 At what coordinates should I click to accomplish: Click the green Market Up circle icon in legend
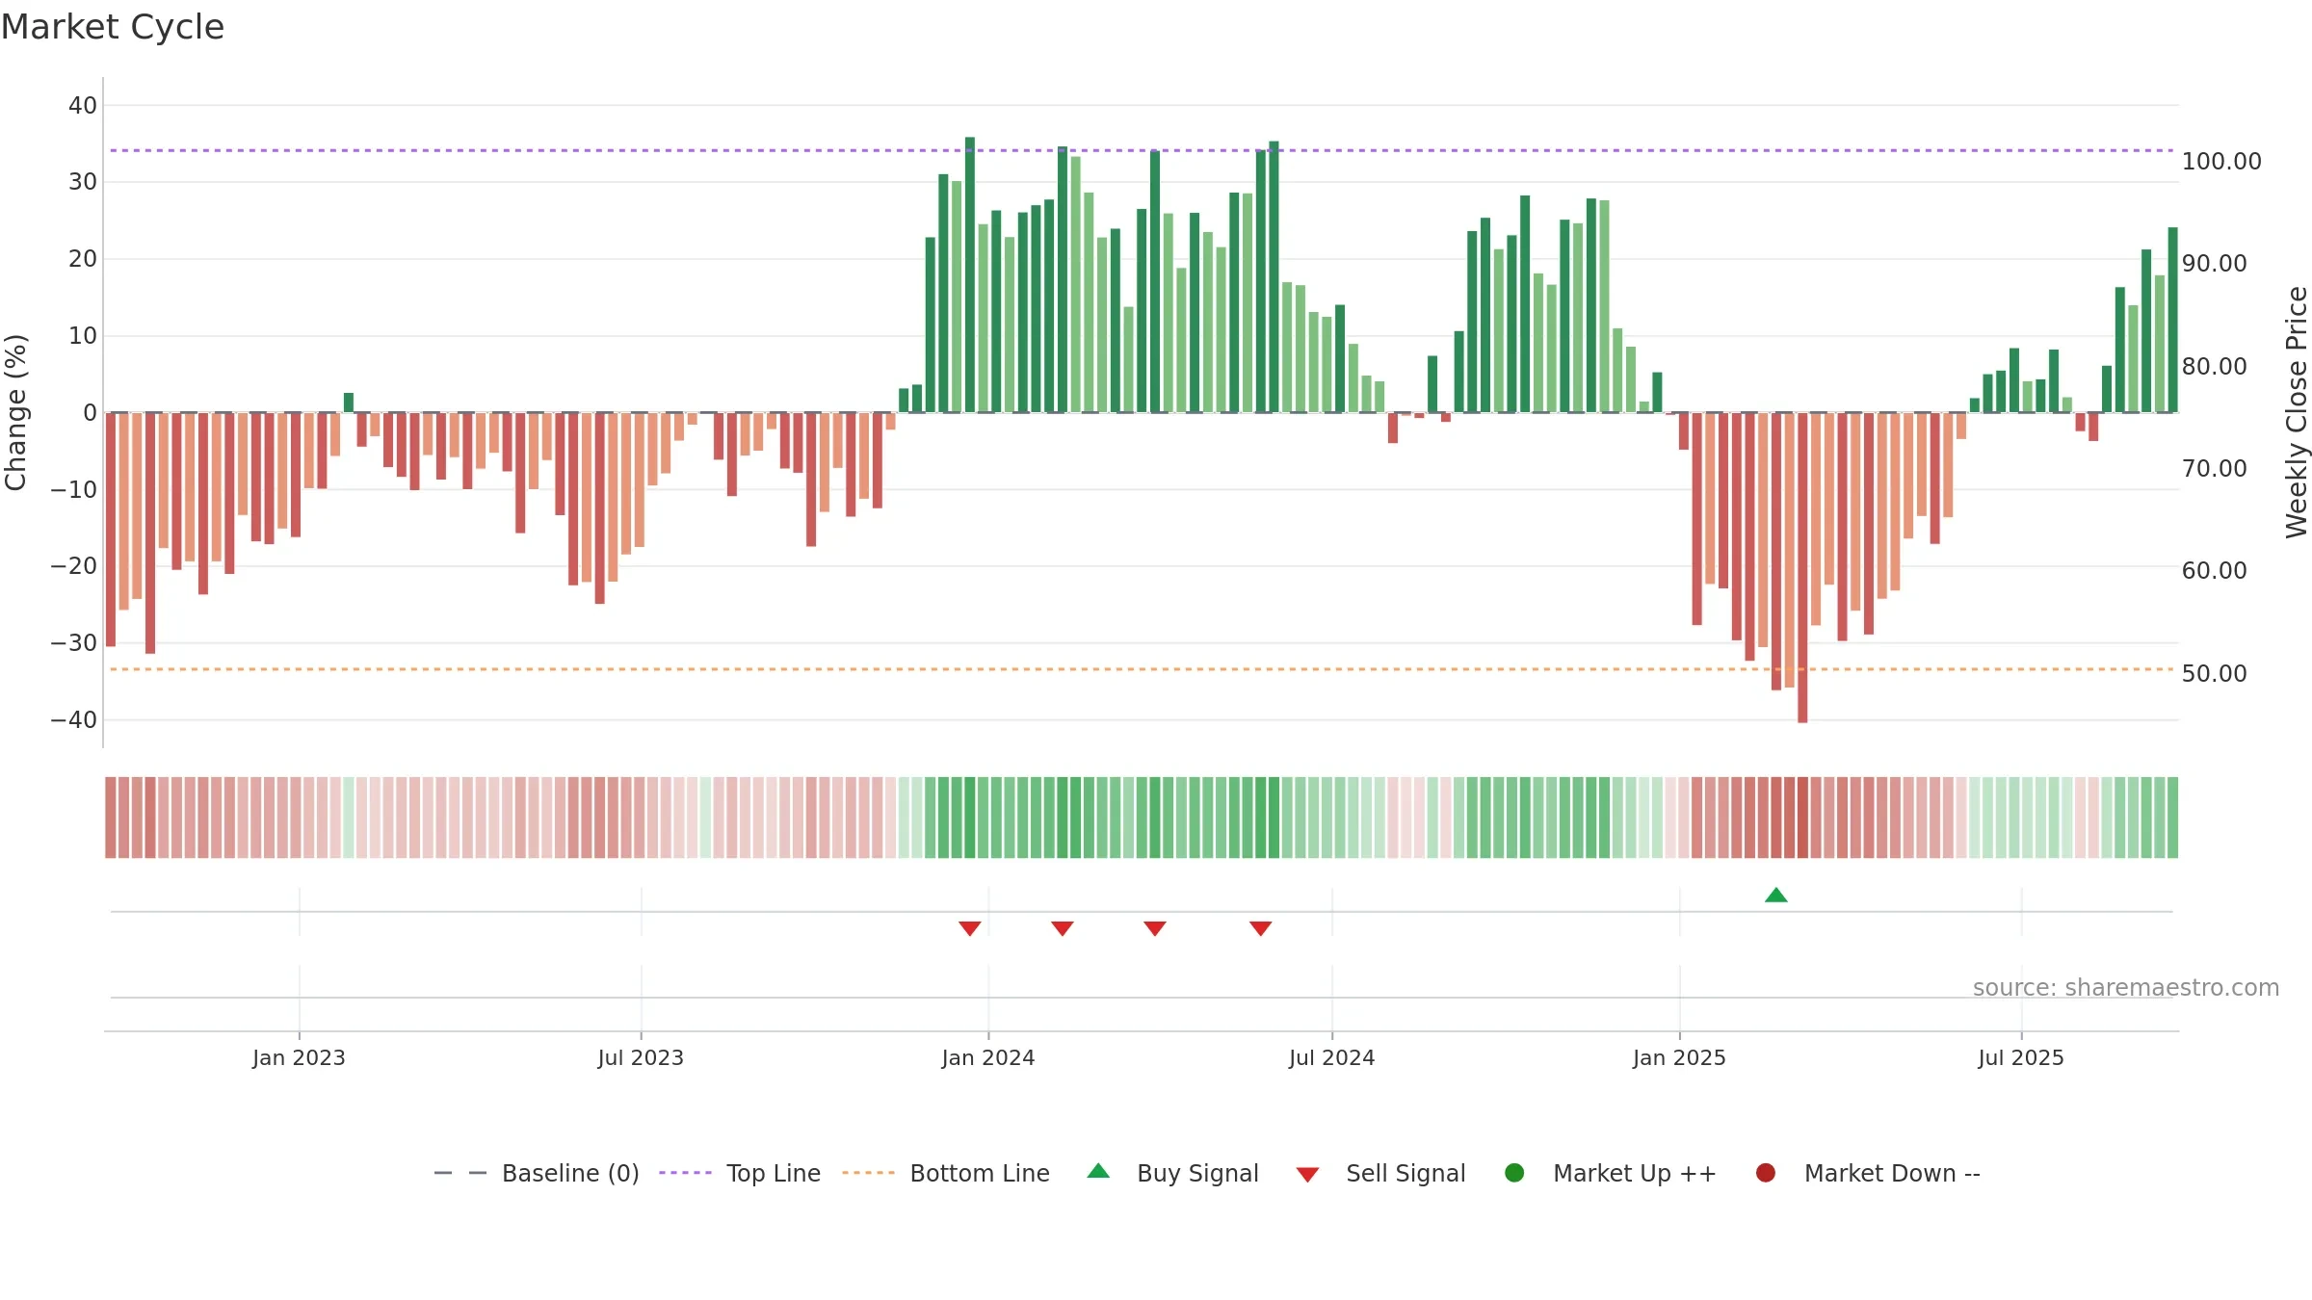point(1514,1173)
